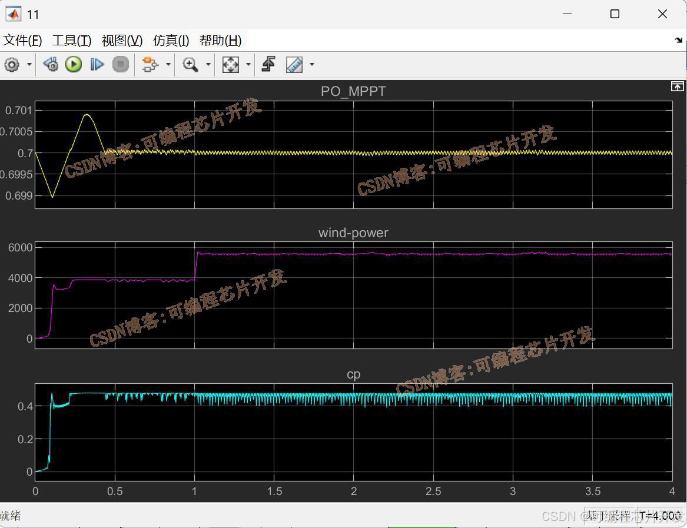Viewport: 687px width, 528px height.
Task: Click the scale axes limits icon
Action: [230, 64]
